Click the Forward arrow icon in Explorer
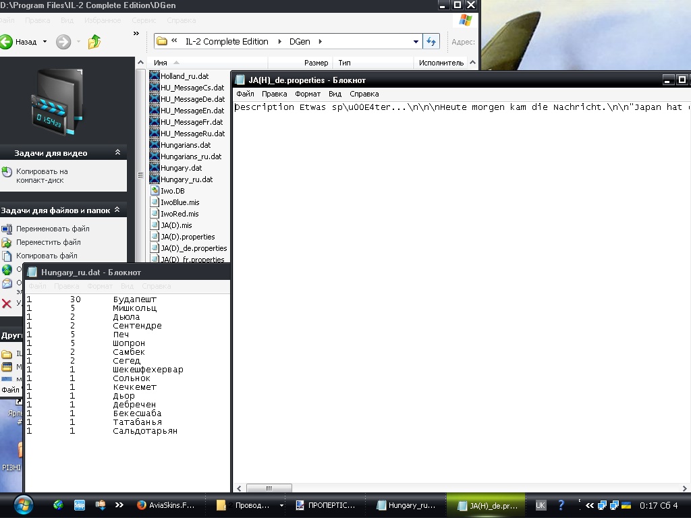 click(x=63, y=42)
